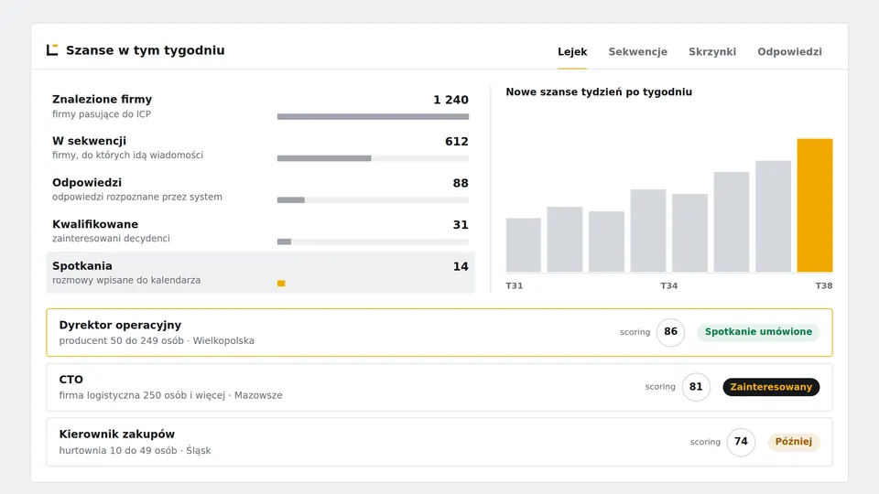Viewport: 879px width, 494px height.
Task: Click the W sekwencji progress bar
Action: click(373, 158)
